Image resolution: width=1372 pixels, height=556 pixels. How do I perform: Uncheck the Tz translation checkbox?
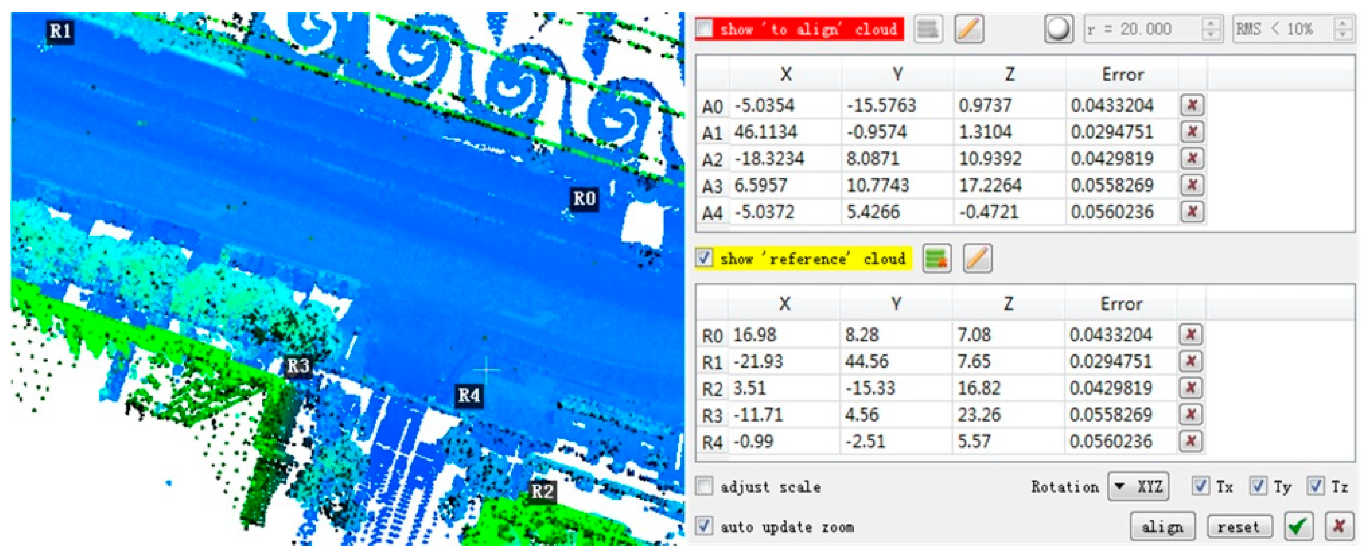tap(1316, 486)
